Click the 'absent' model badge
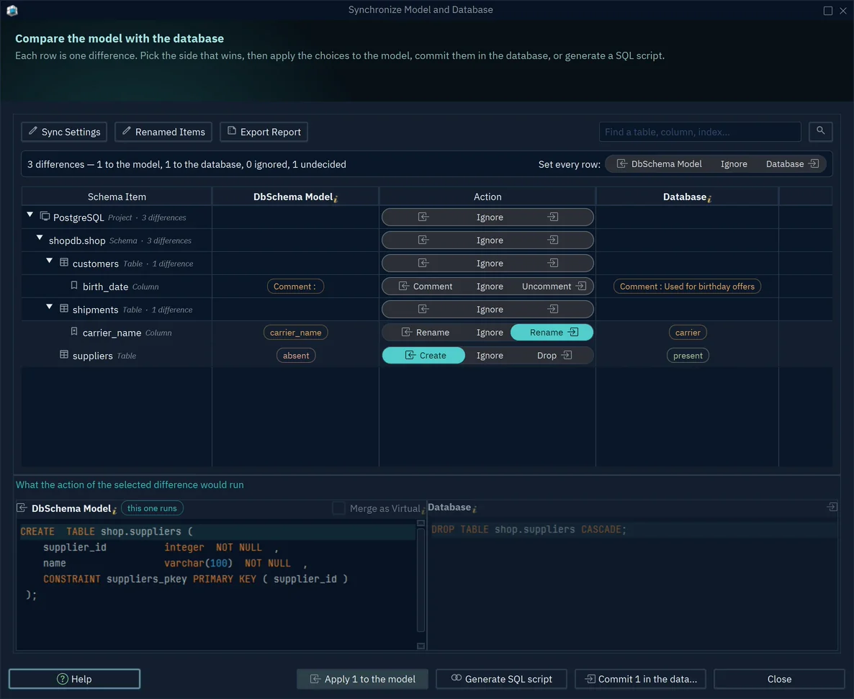Viewport: 854px width, 699px height. 296,356
